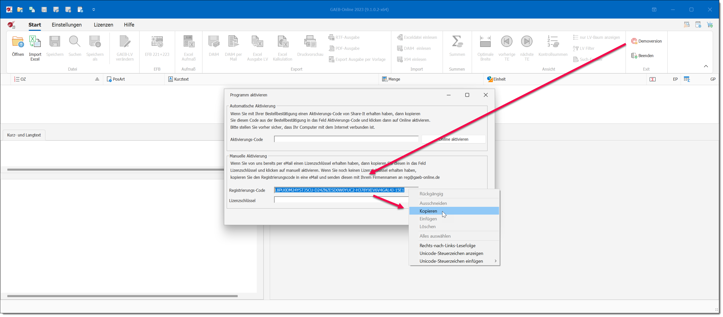Click the bottom horizontal scrollbar
The image size is (723, 317).
122,296
